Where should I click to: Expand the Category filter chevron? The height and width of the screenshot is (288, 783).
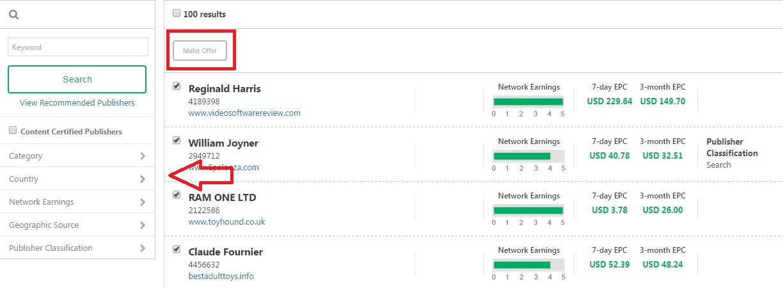[x=142, y=156]
